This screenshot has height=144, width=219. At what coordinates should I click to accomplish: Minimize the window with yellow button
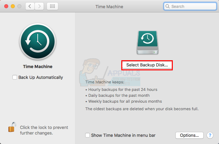click(13, 6)
